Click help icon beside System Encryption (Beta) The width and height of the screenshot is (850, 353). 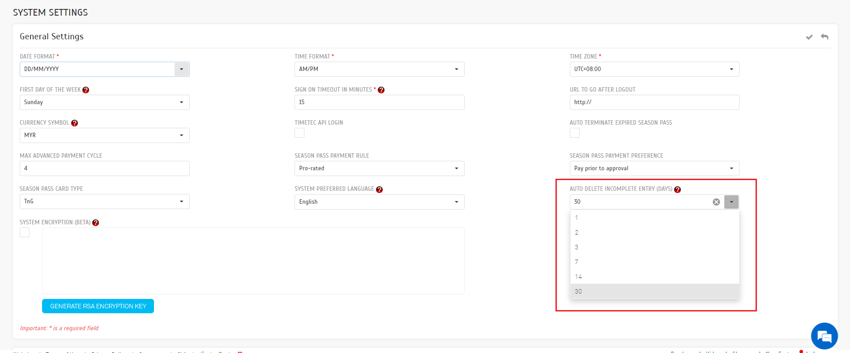[x=96, y=223]
